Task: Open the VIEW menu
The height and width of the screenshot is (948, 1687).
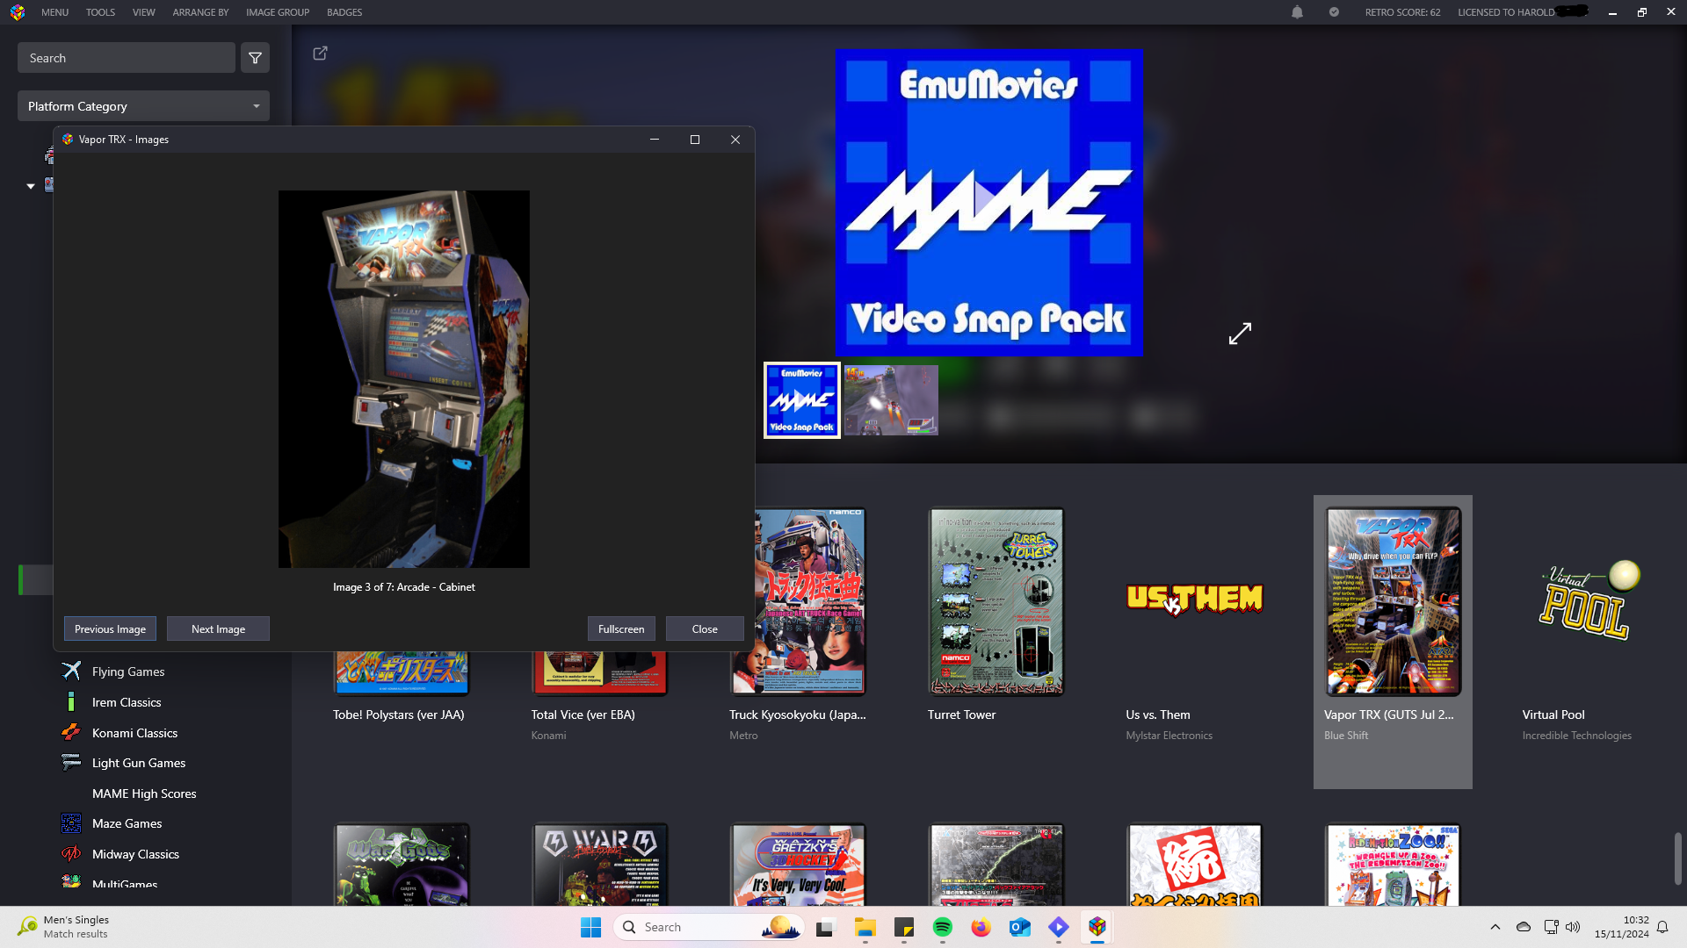Action: tap(143, 12)
